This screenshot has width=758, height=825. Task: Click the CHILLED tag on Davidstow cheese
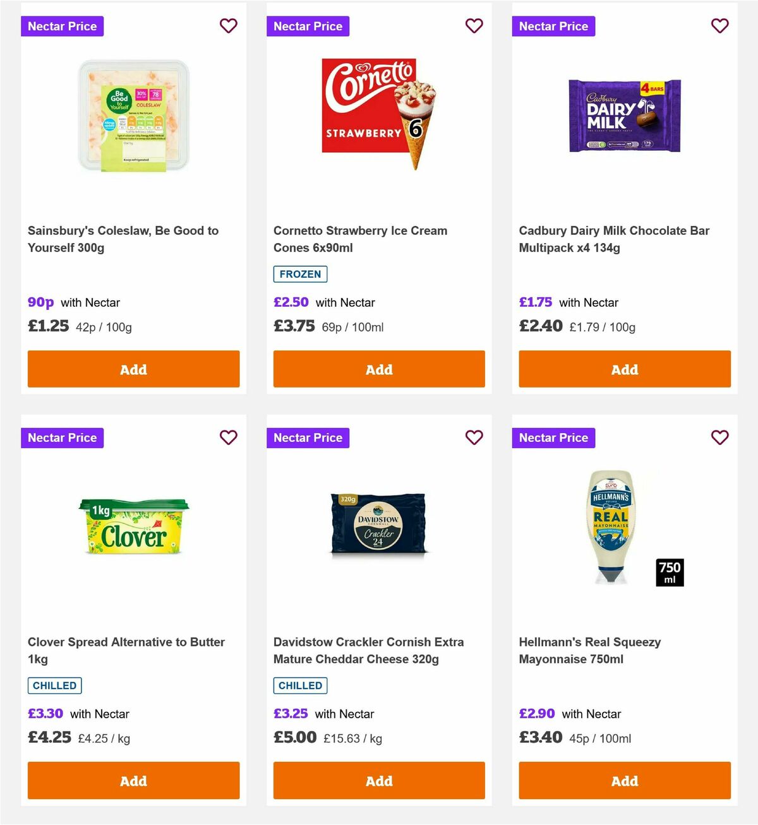click(300, 685)
